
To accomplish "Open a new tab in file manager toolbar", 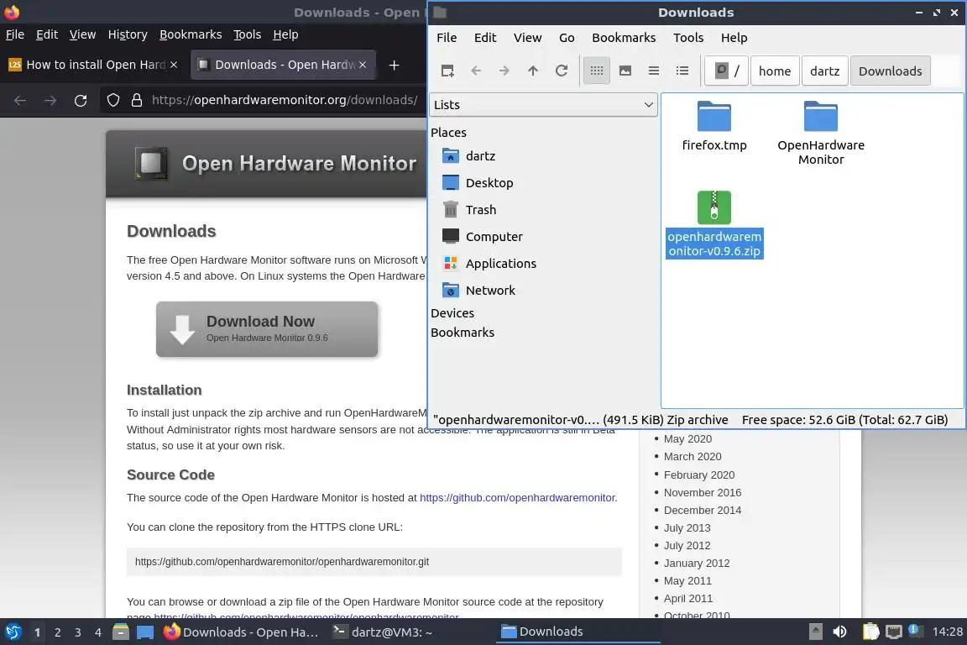I will [447, 71].
